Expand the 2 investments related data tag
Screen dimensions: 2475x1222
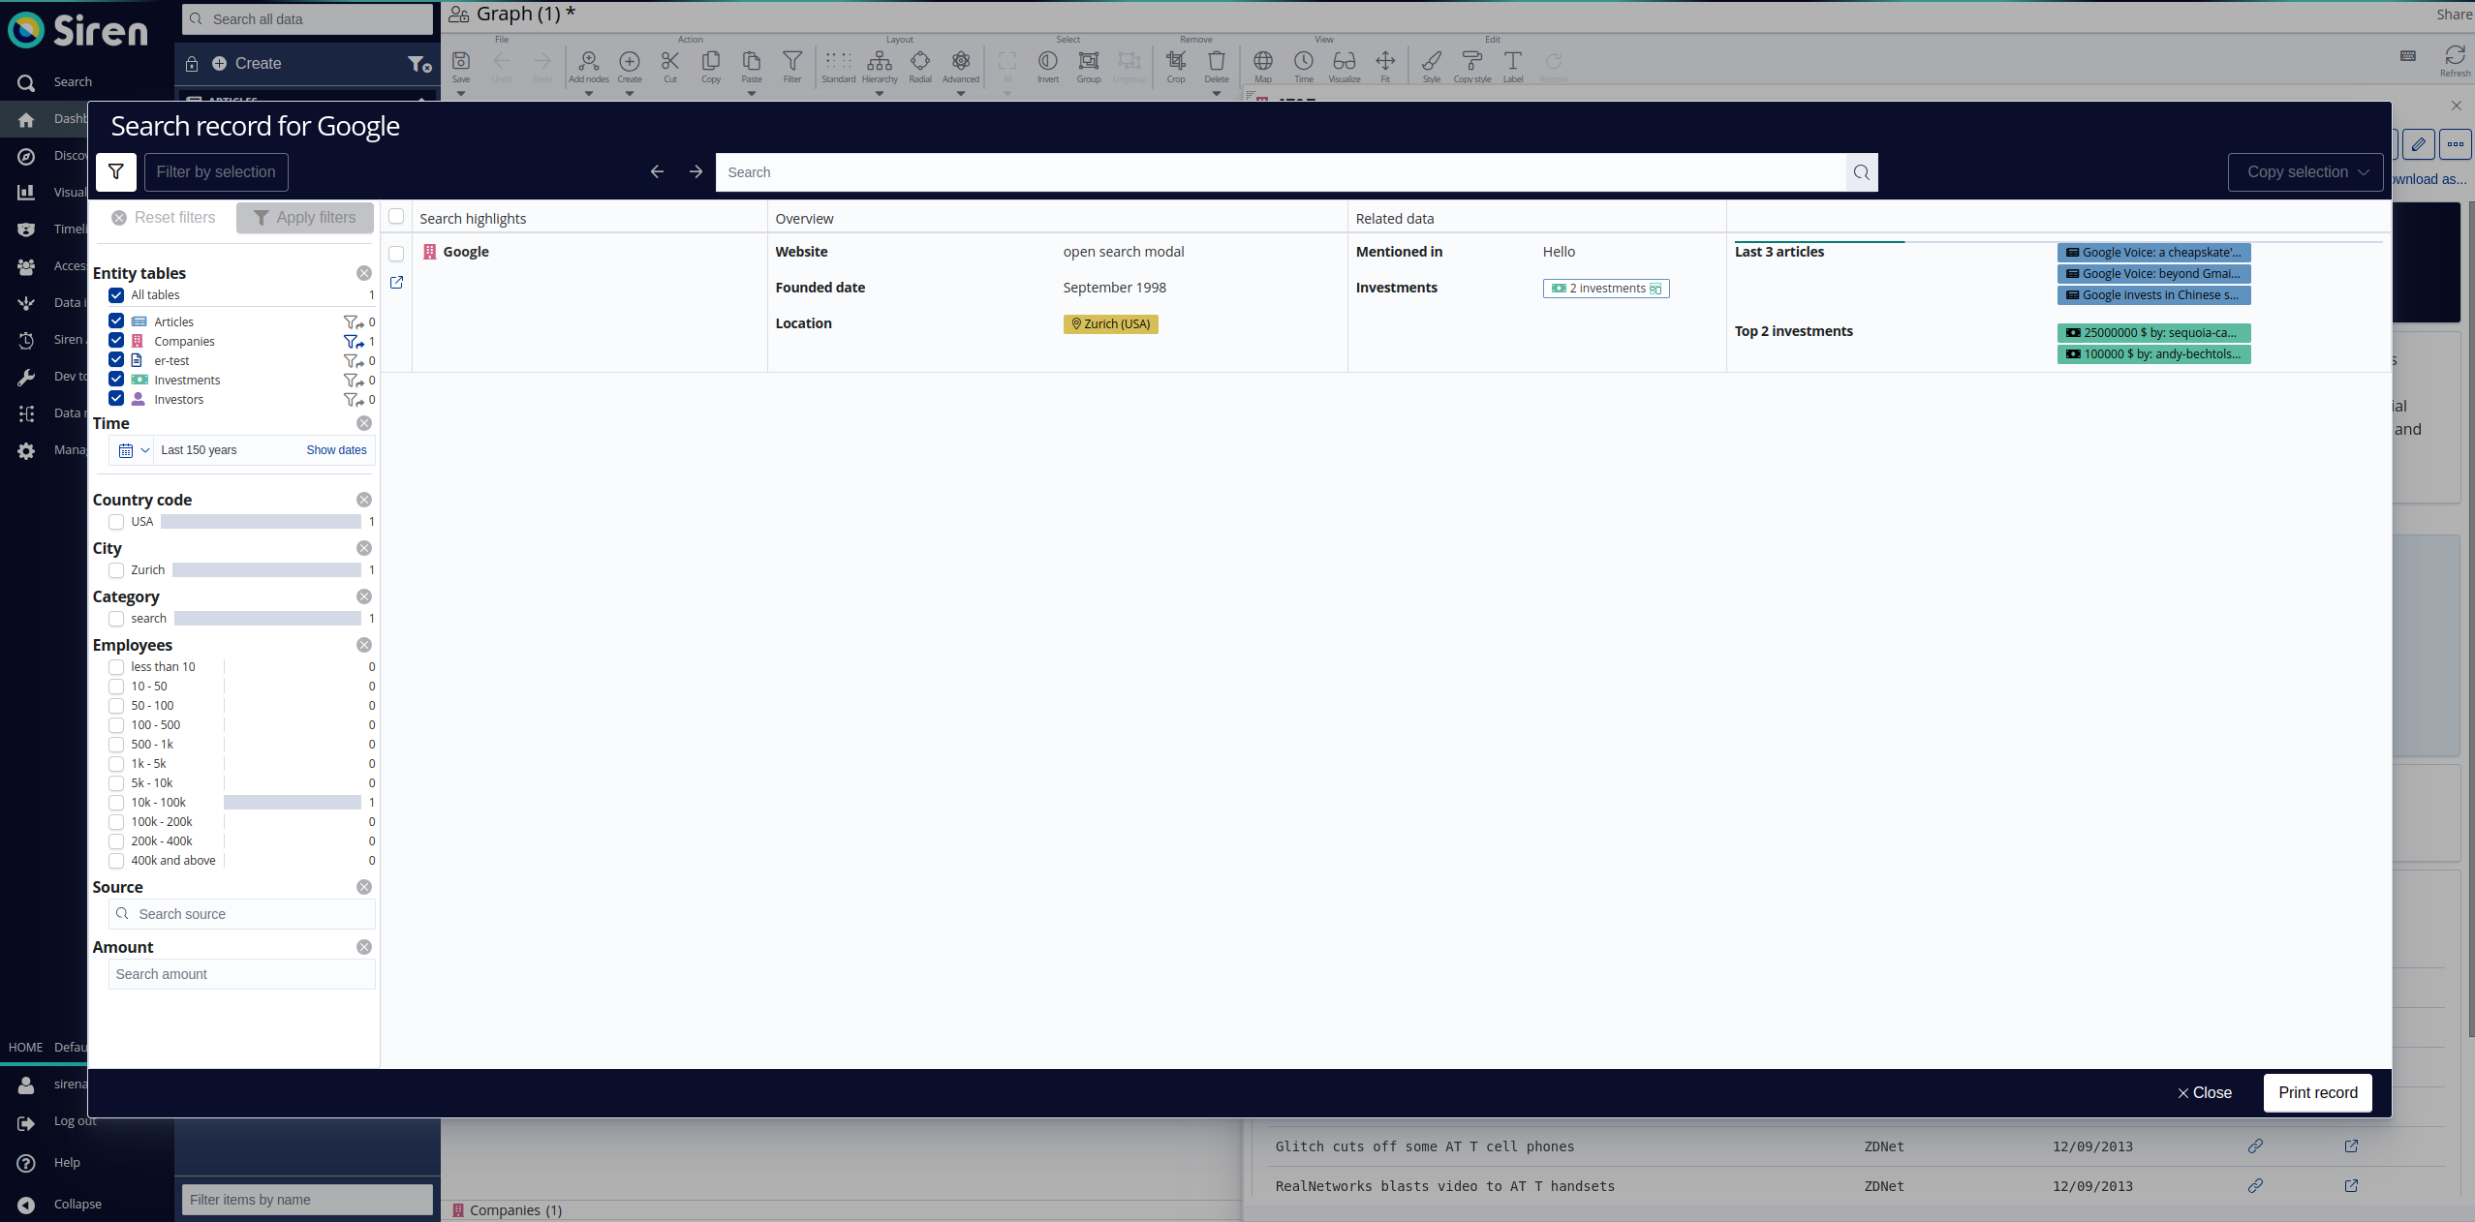pos(1605,289)
